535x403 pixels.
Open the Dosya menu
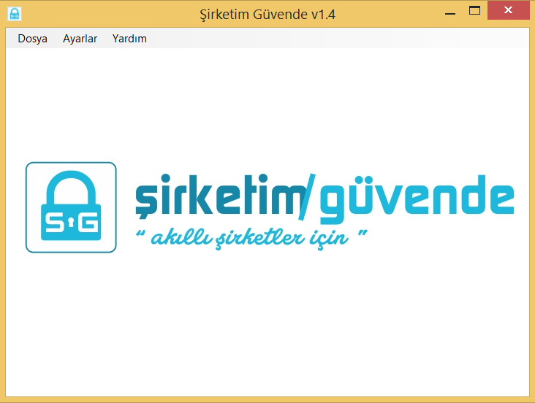tap(32, 39)
